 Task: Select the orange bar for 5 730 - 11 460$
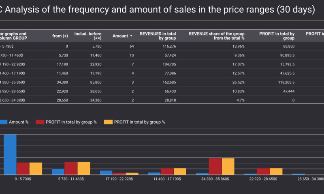(x=84, y=168)
